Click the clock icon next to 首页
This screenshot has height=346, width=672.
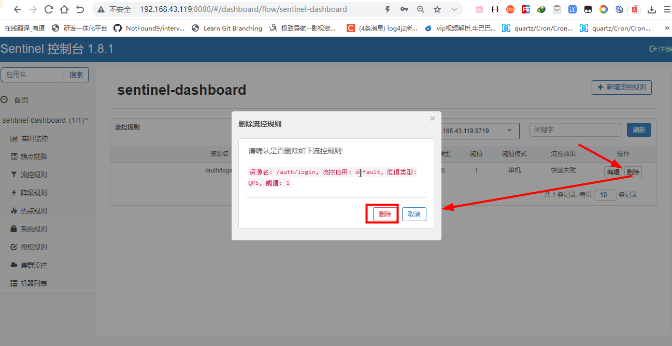(5, 99)
